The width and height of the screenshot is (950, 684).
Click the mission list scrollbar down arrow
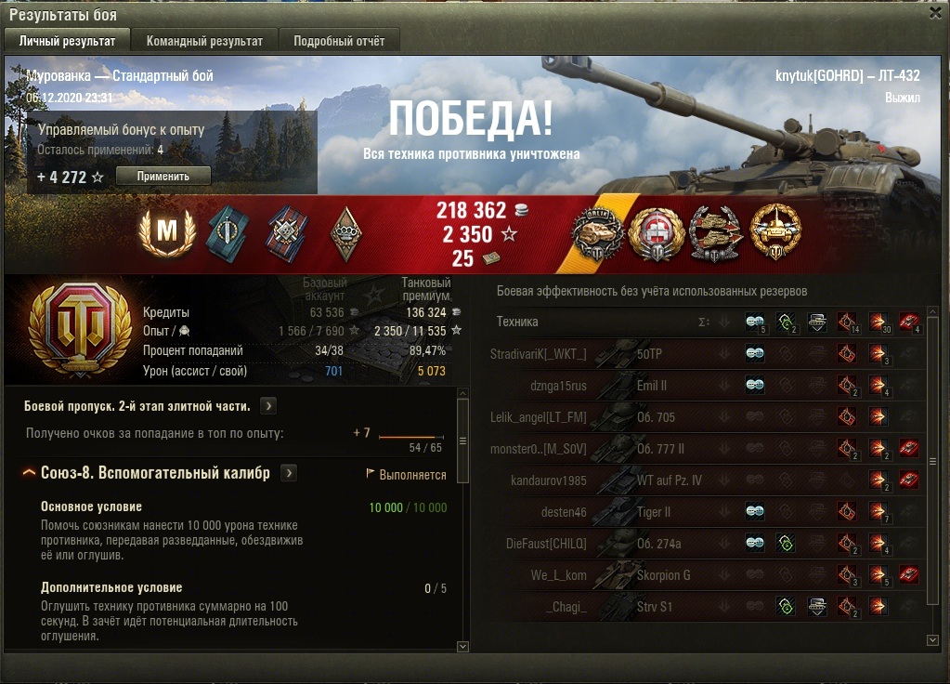(462, 647)
